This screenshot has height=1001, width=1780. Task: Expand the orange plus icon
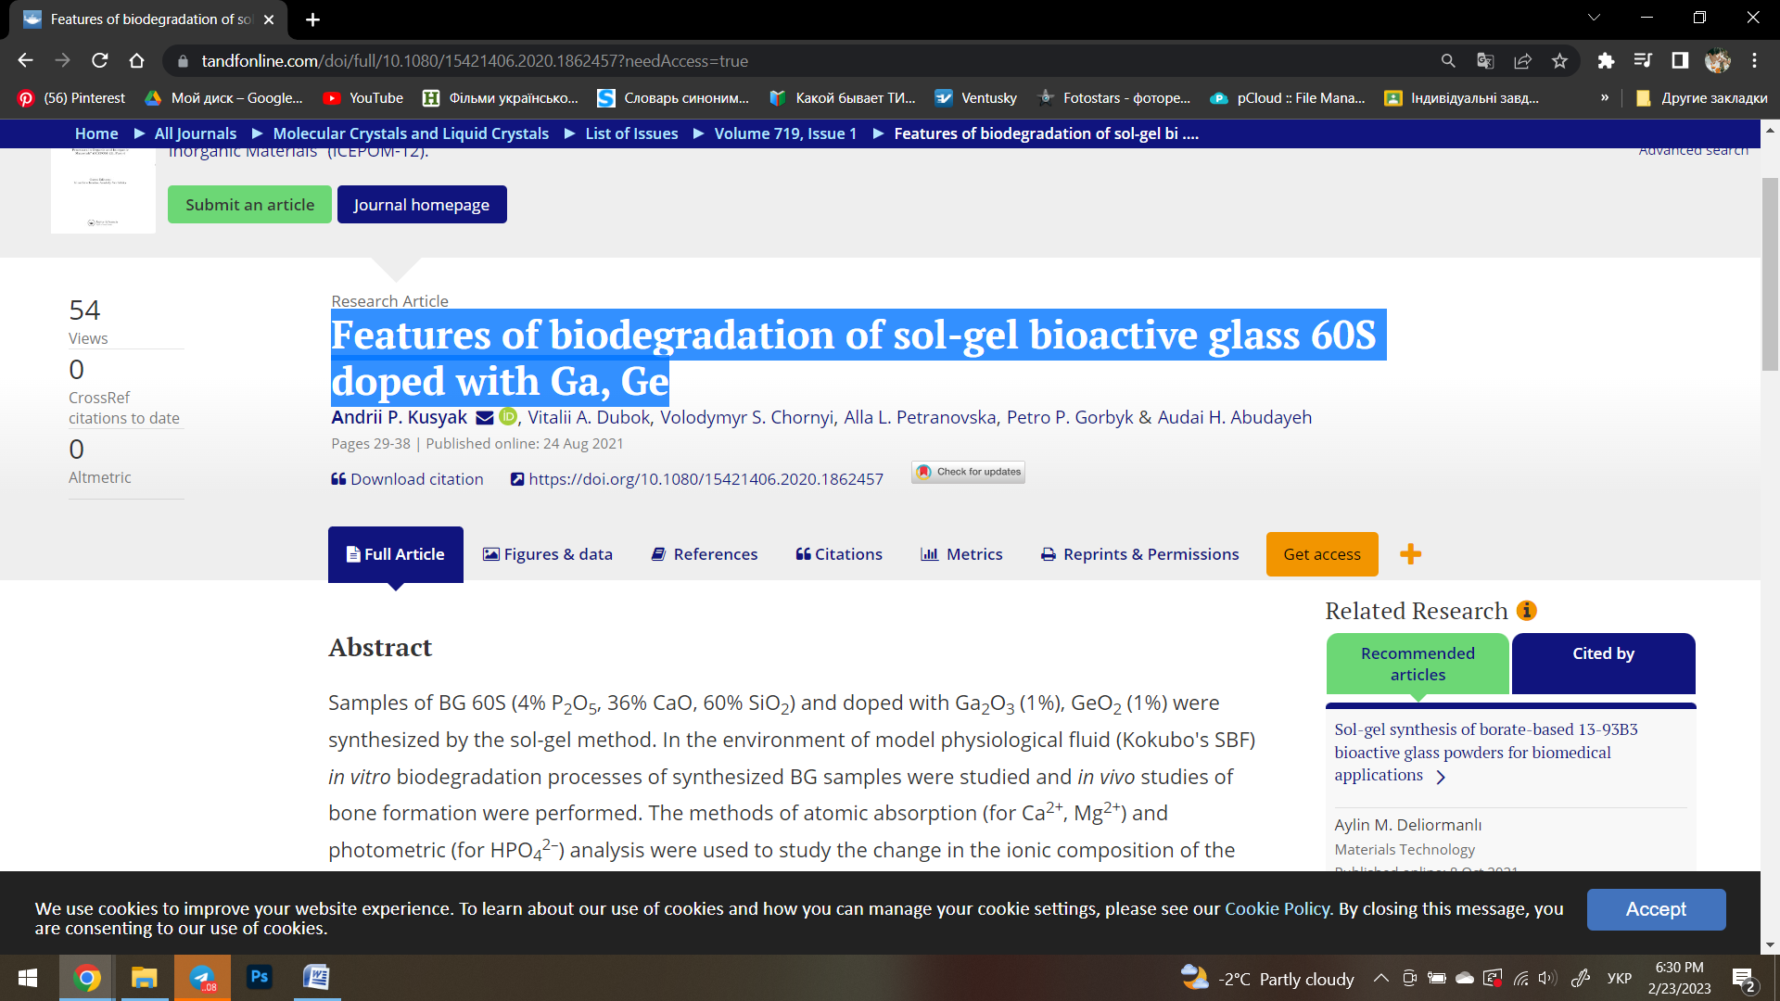click(x=1411, y=554)
